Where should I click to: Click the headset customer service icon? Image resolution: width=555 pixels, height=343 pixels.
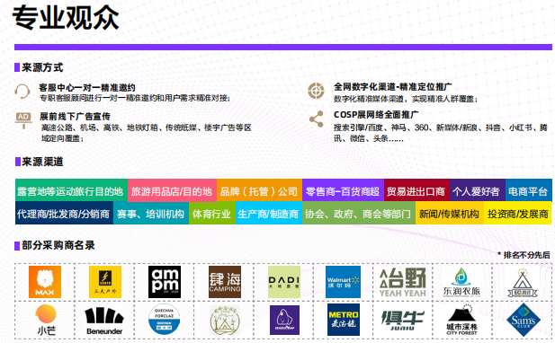(22, 92)
